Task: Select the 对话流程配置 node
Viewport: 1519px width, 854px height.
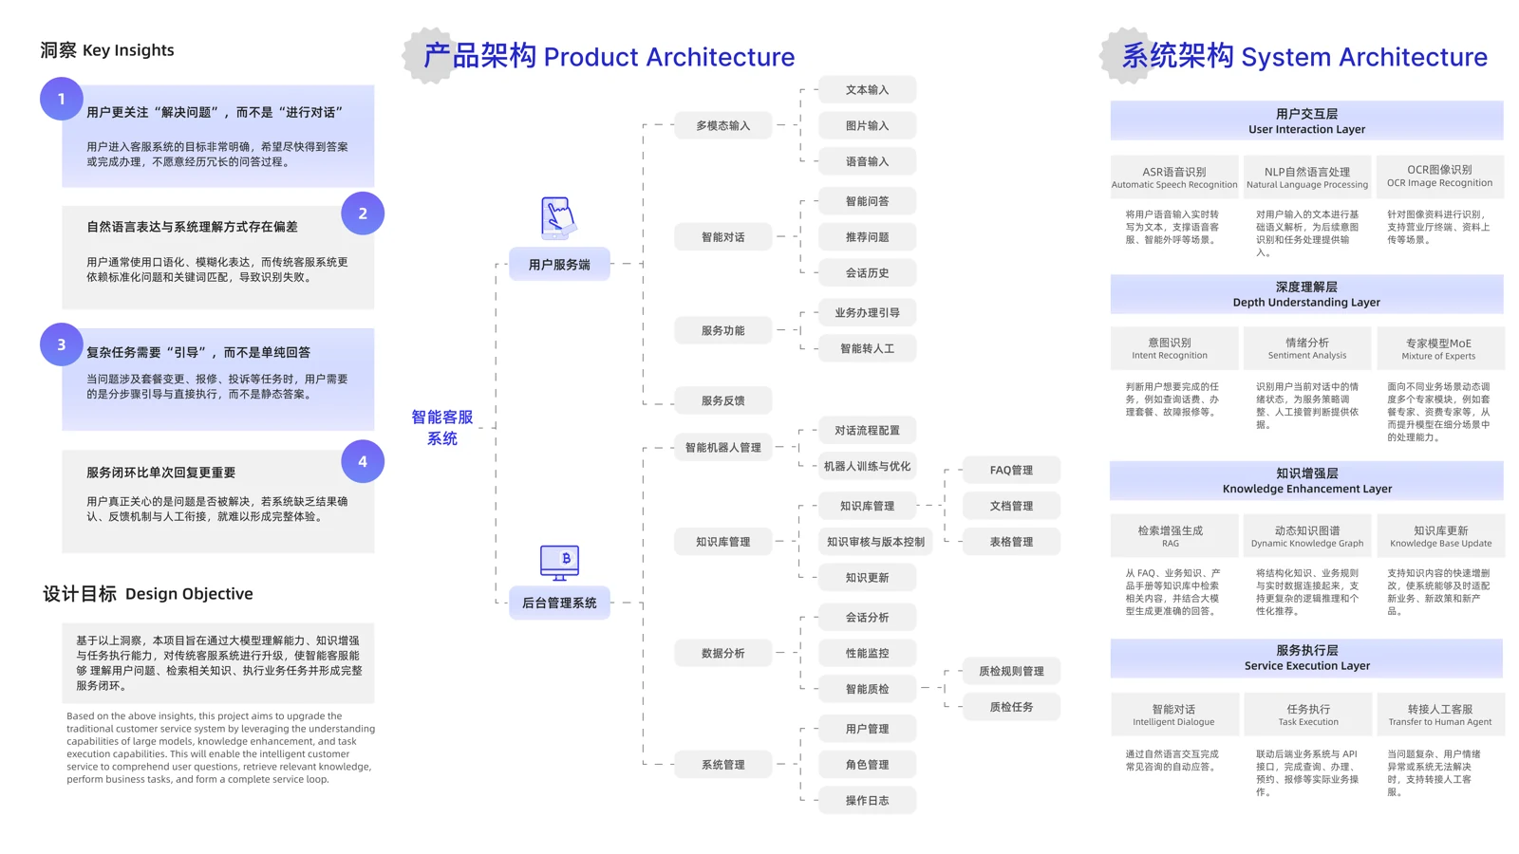Action: (x=867, y=430)
